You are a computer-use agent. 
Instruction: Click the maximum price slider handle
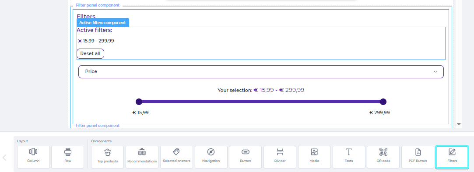383,102
